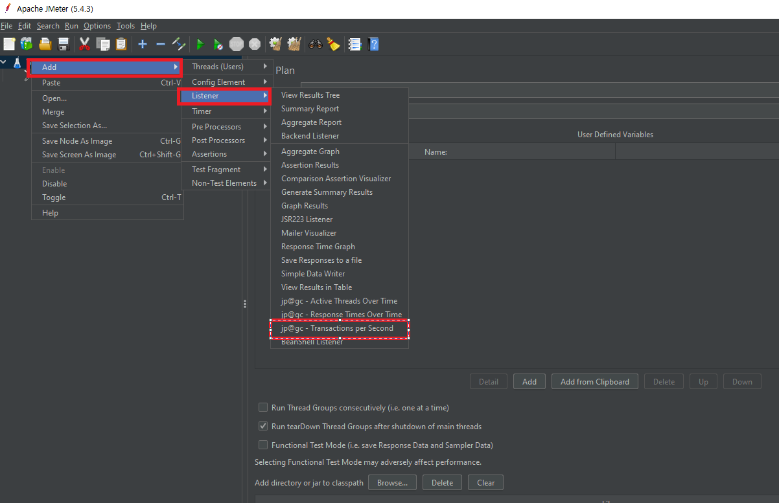Image resolution: width=779 pixels, height=503 pixels.
Task: Expand the Timer submenu
Action: point(226,111)
